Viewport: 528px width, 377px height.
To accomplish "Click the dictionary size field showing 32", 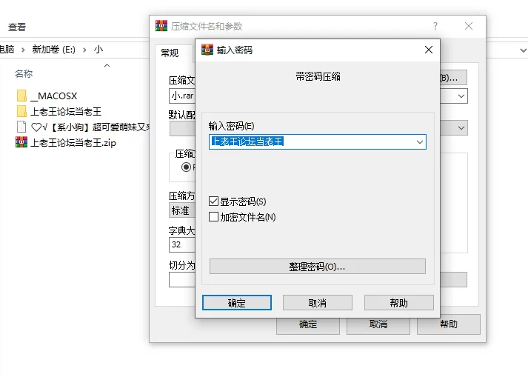I will pos(182,244).
